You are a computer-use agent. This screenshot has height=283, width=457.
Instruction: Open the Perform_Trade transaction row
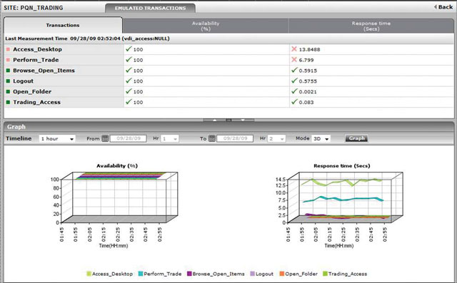228,60
